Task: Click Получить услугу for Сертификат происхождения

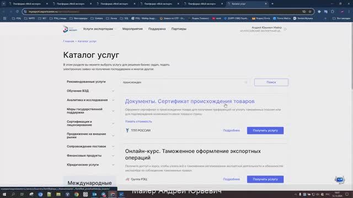Action: [265, 130]
